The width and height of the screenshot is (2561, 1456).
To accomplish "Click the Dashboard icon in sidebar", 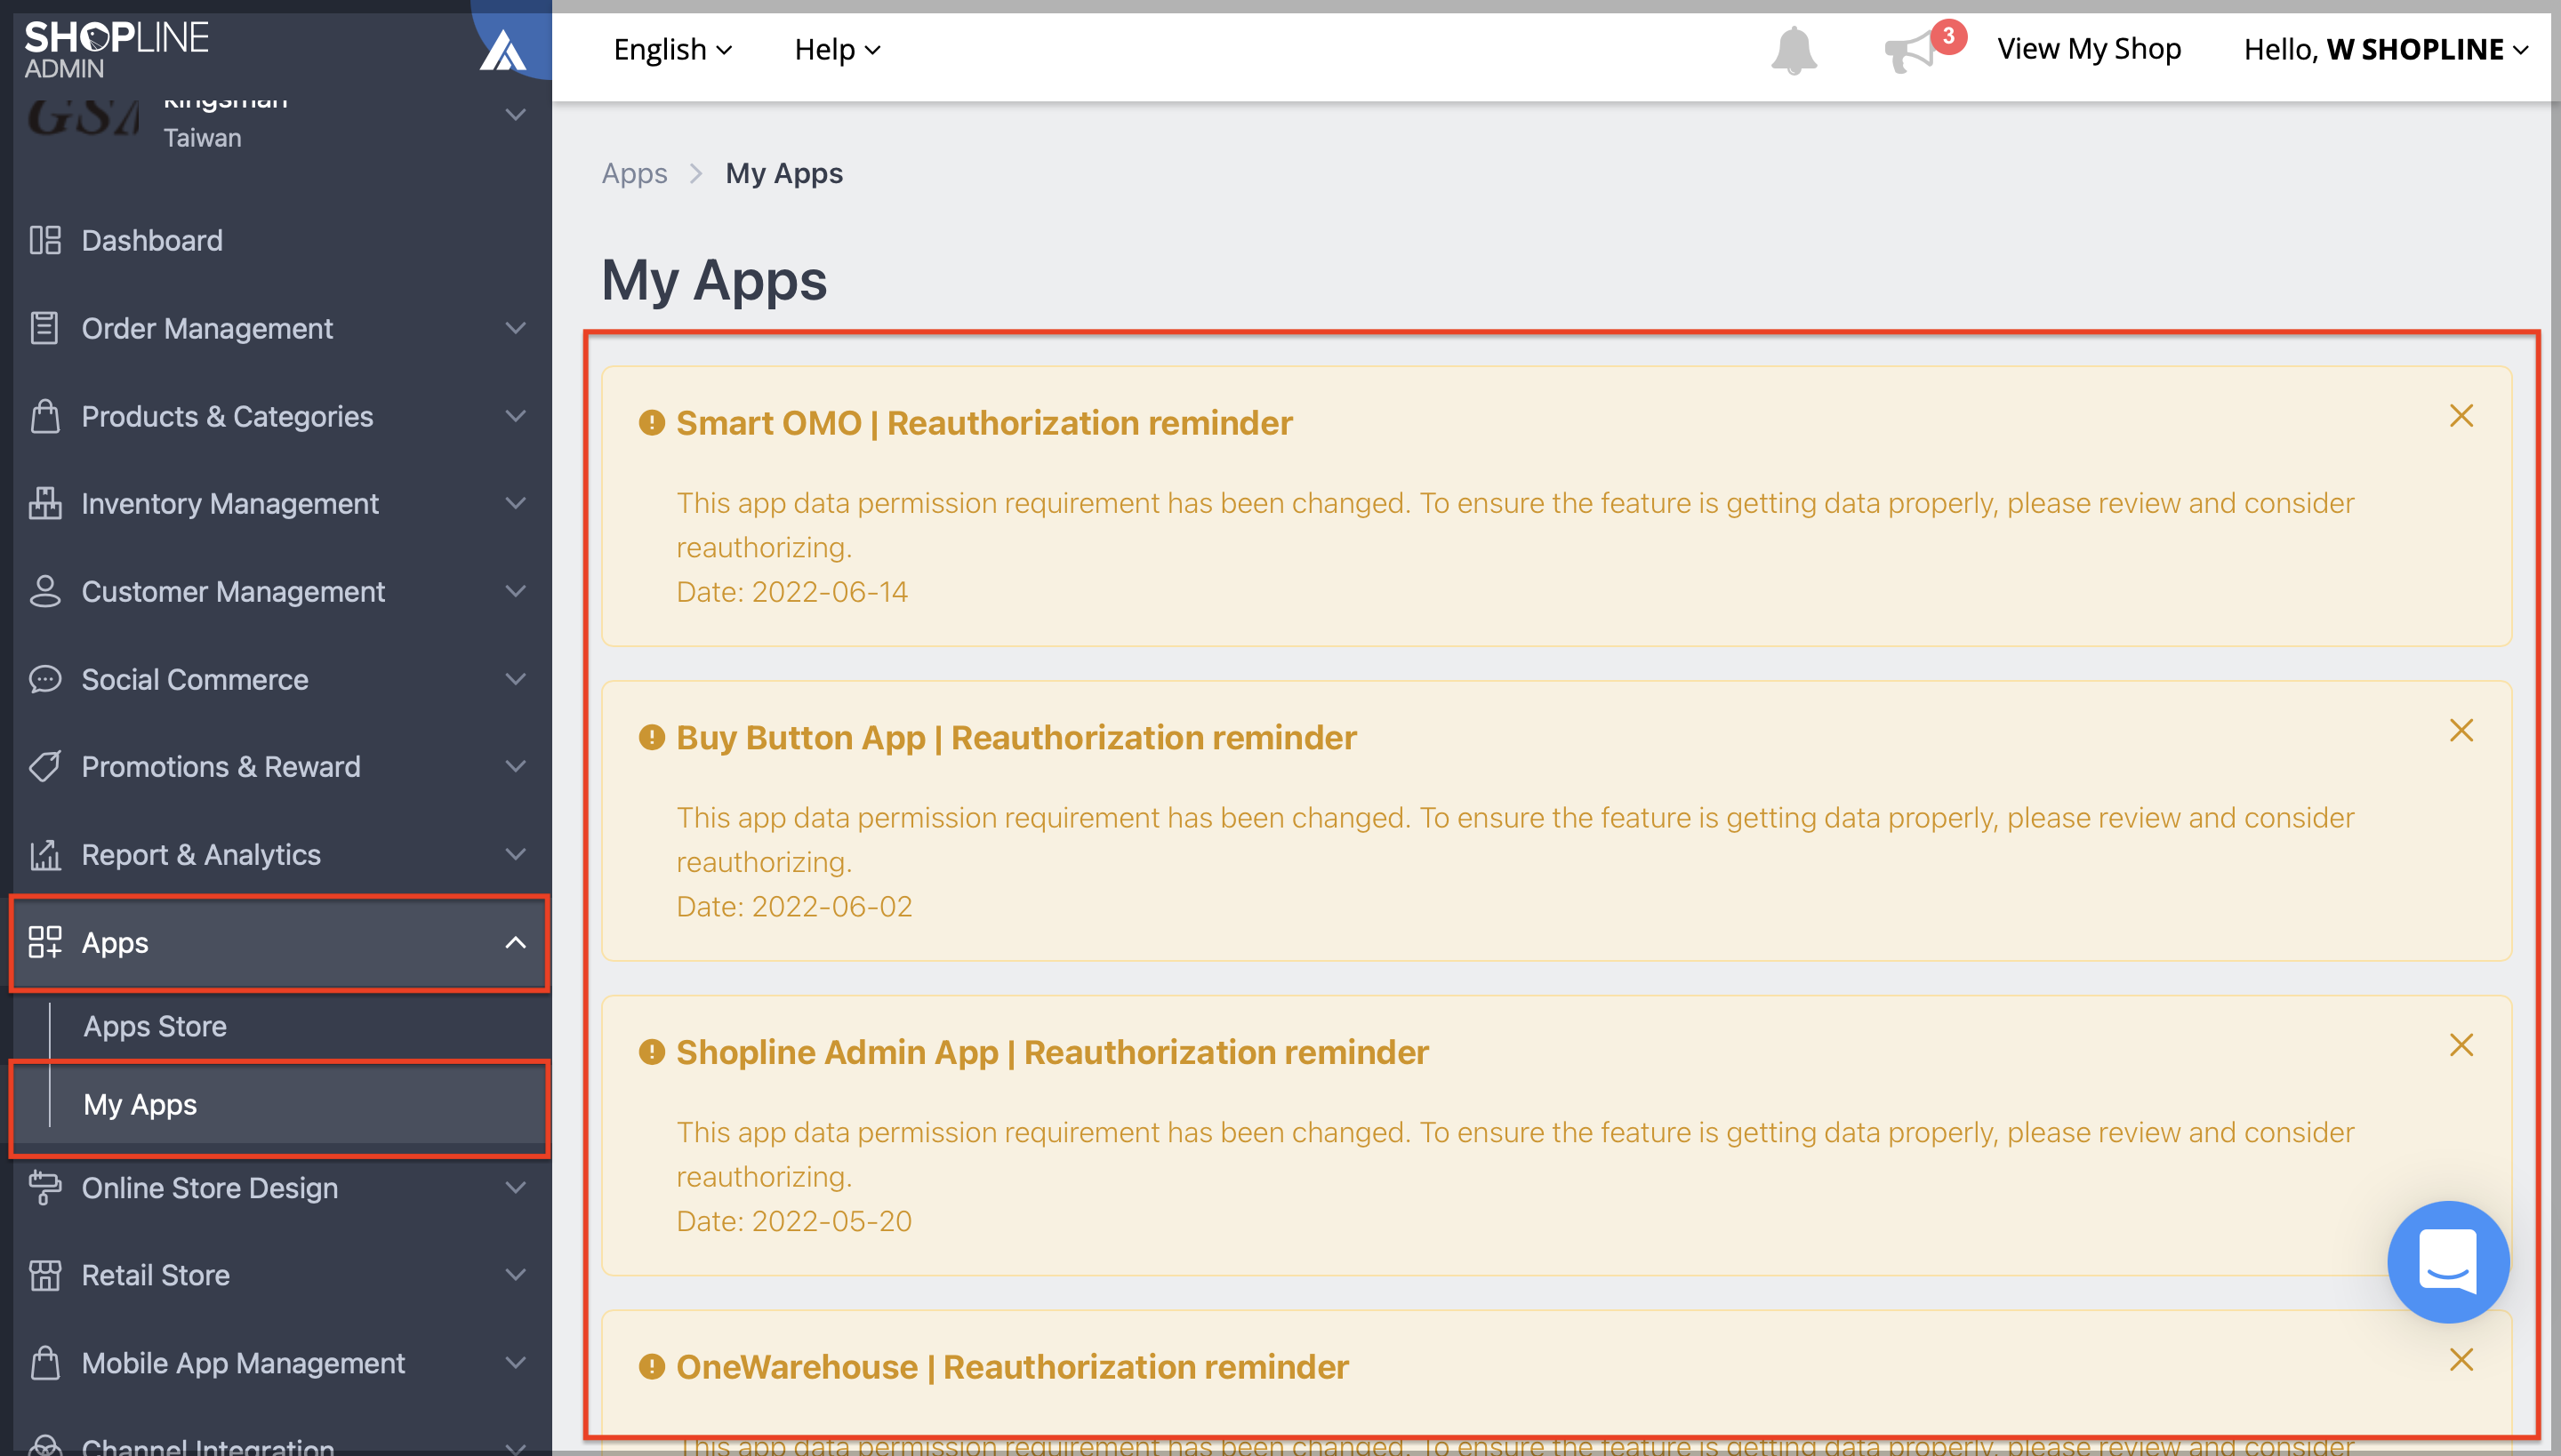I will [45, 240].
